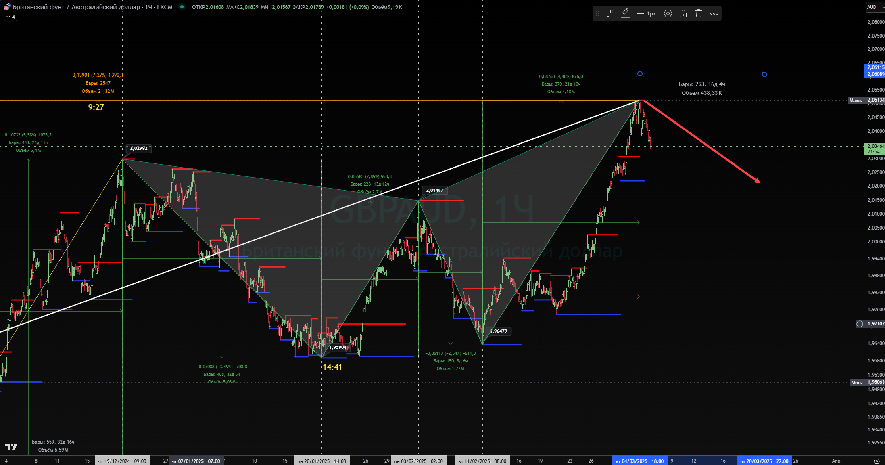Click the Объём 9,19K header value
The width and height of the screenshot is (885, 465).
click(386, 7)
